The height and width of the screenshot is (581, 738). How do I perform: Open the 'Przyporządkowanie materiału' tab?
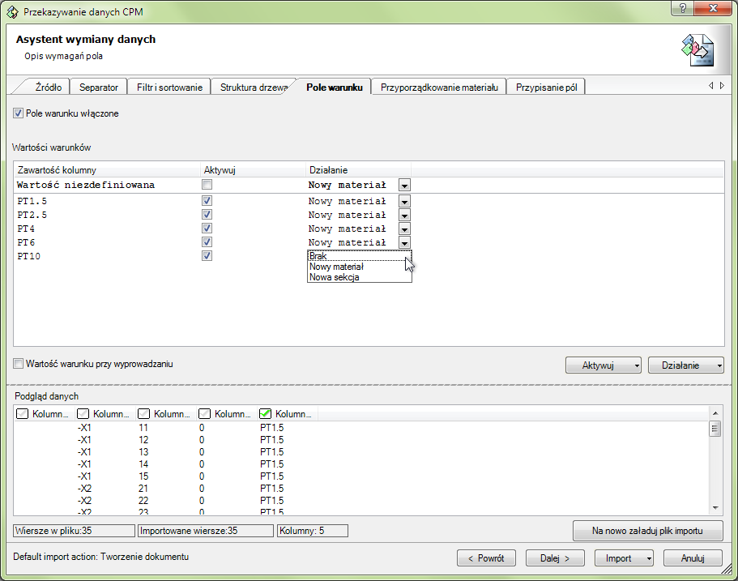point(439,87)
